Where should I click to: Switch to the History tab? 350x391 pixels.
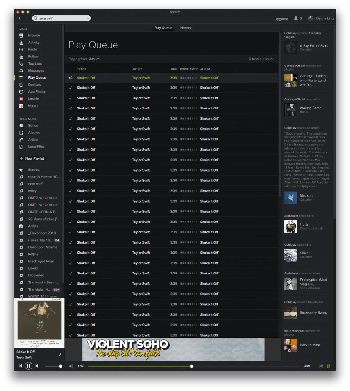coord(186,28)
